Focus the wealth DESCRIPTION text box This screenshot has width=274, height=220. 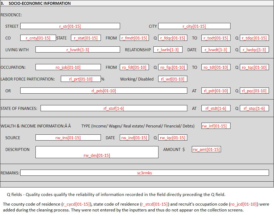pyautogui.click(x=97, y=152)
